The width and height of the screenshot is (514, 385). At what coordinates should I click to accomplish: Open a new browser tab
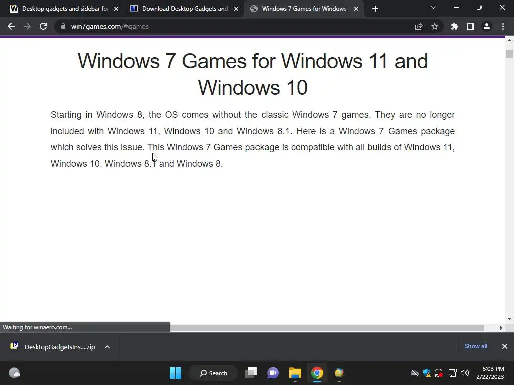375,9
